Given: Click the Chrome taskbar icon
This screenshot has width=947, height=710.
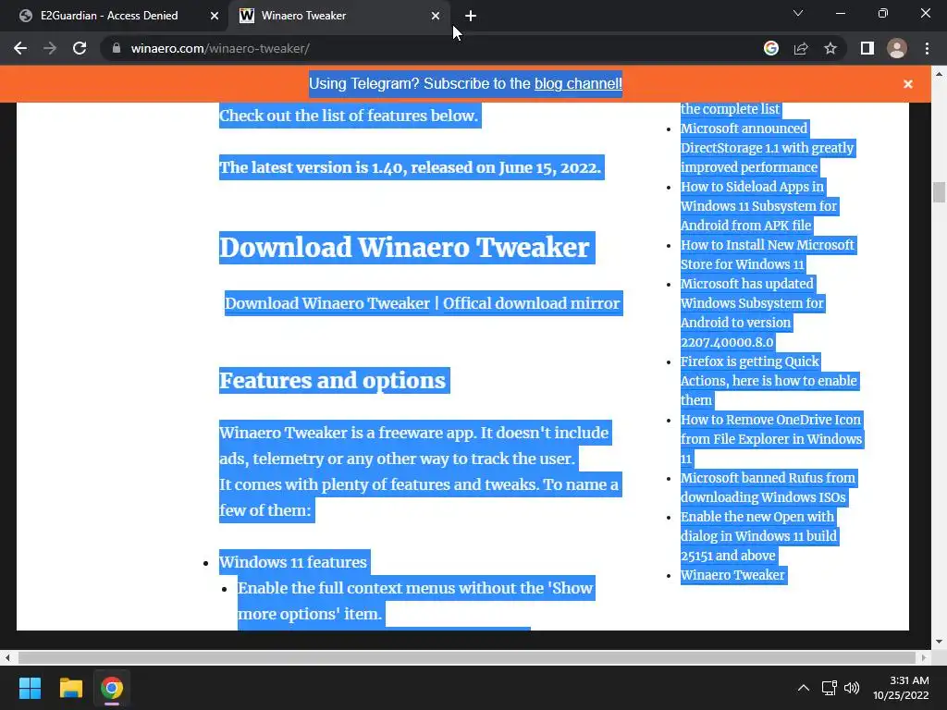Looking at the screenshot, I should pyautogui.click(x=112, y=688).
